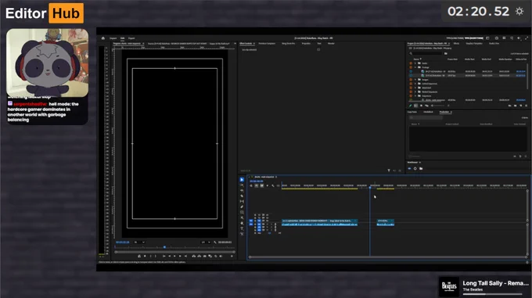Viewport: 532px width, 298px height.
Task: Click the Clear trash icon in Project panel
Action: click(527, 106)
